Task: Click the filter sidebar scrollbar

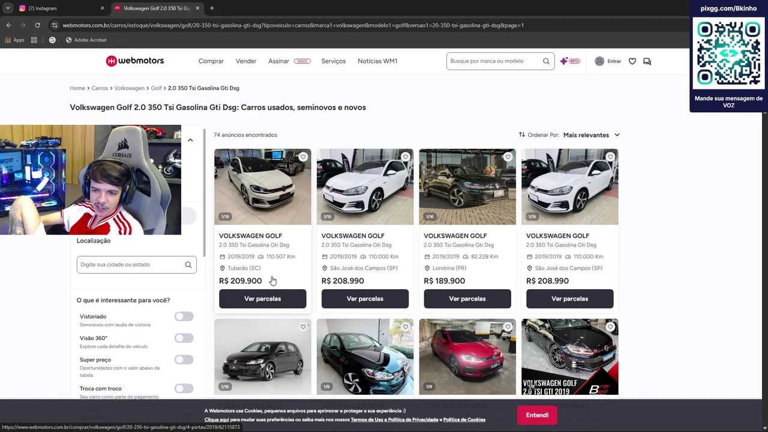Action: (205, 192)
